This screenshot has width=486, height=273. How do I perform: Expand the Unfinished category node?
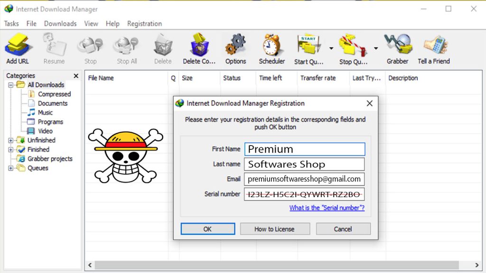[x=10, y=140]
